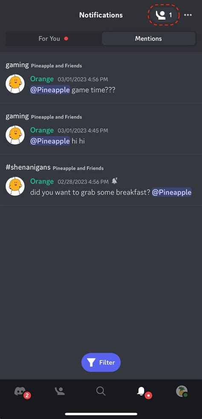Switch to the Mentions tab

click(x=148, y=38)
